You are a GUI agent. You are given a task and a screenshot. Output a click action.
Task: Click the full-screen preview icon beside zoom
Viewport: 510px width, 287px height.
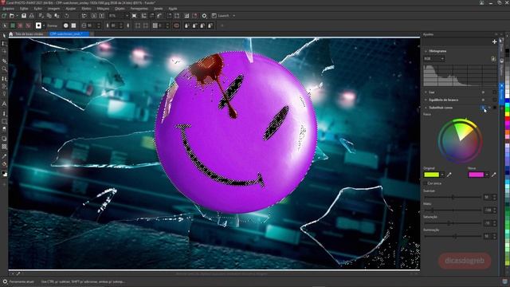pos(135,16)
